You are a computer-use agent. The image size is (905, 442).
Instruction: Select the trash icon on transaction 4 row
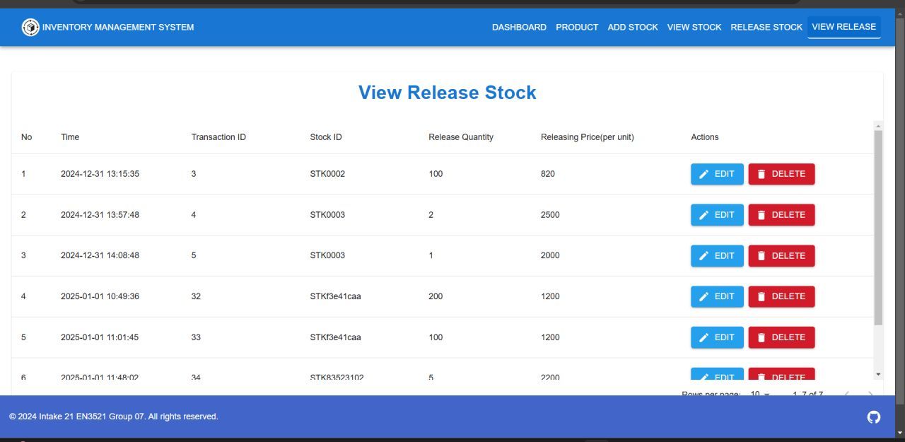point(761,214)
